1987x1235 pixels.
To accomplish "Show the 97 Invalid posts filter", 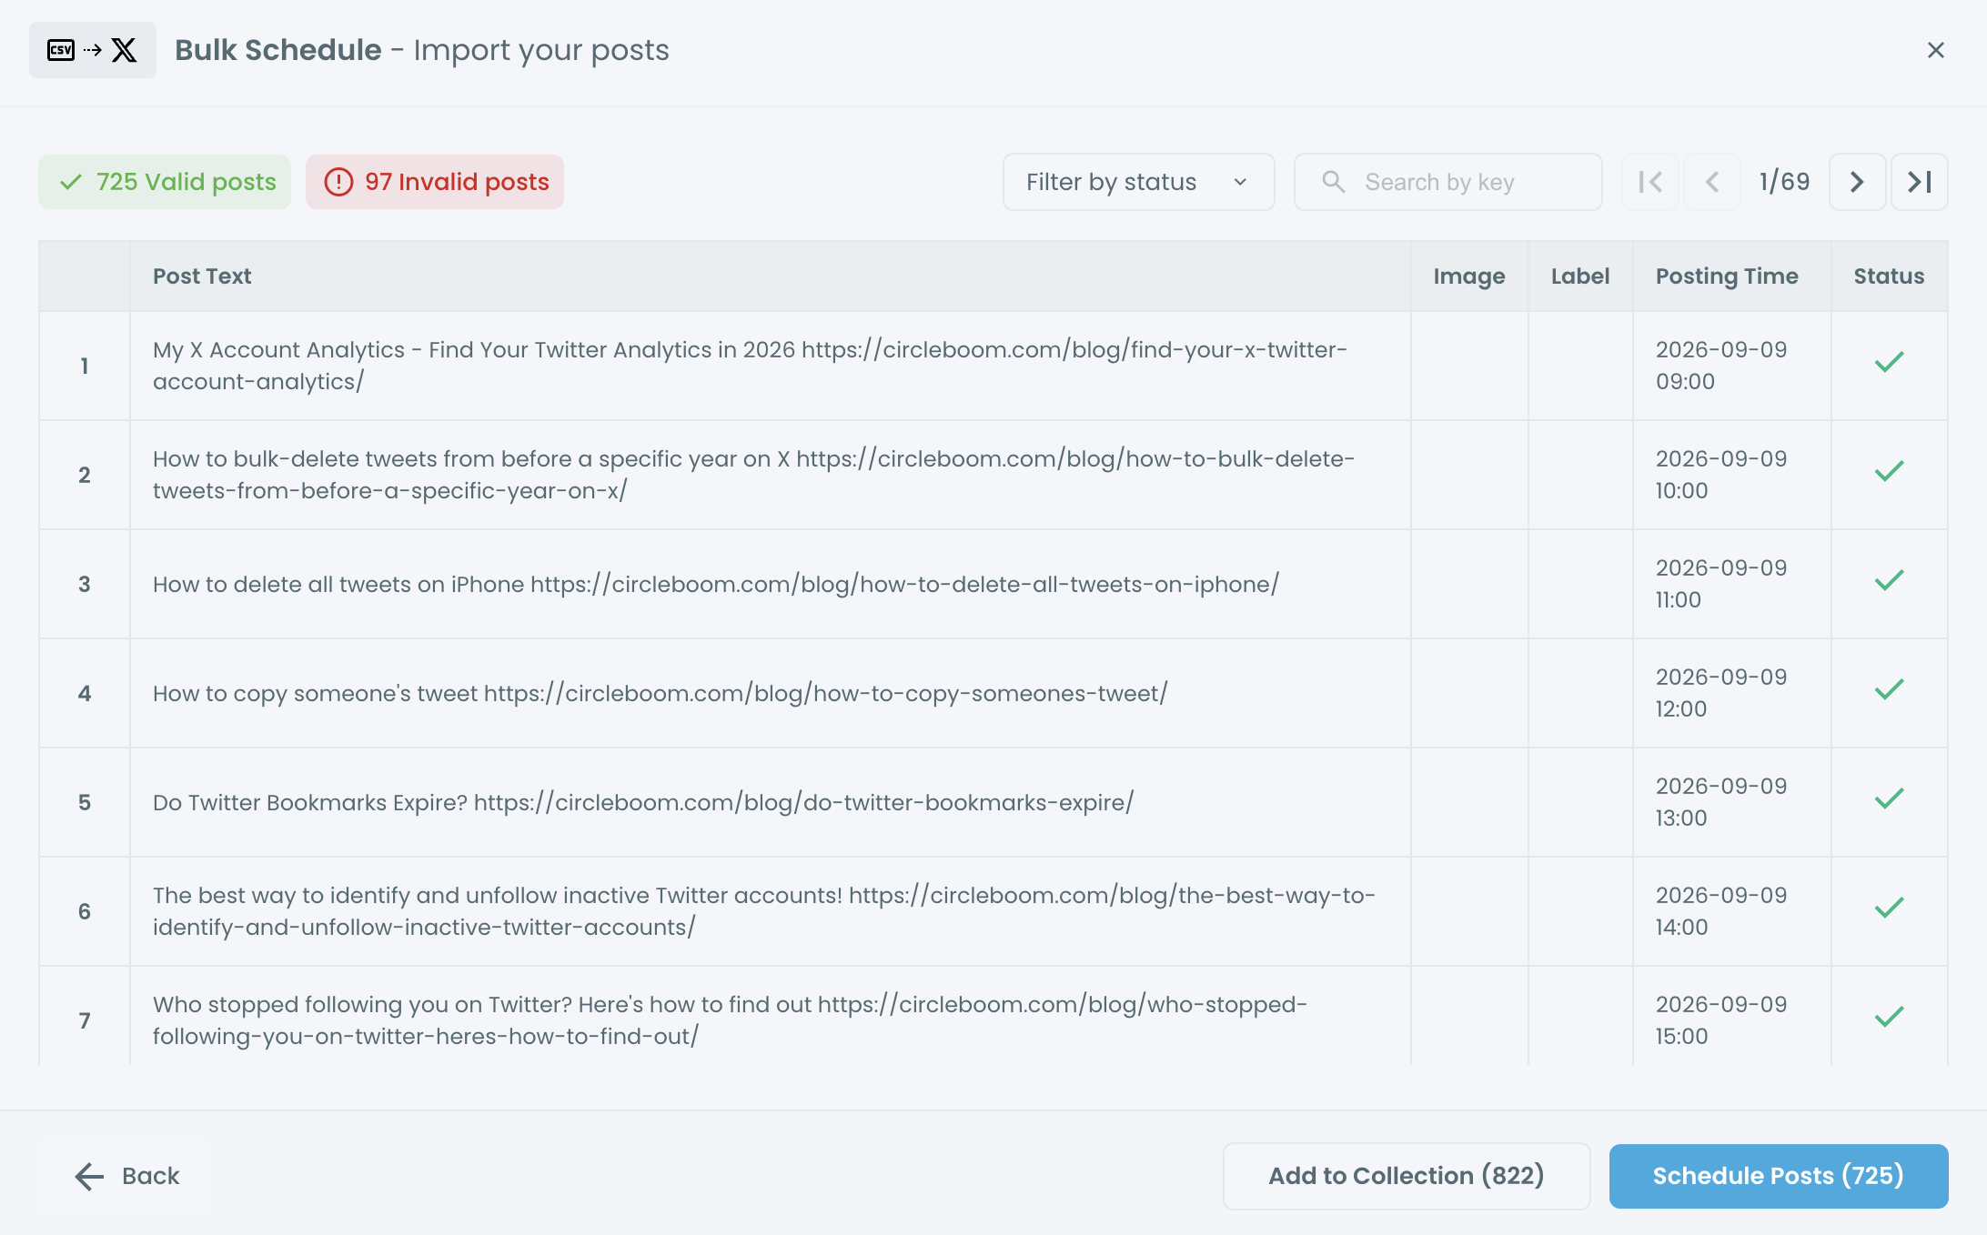I will [x=435, y=182].
